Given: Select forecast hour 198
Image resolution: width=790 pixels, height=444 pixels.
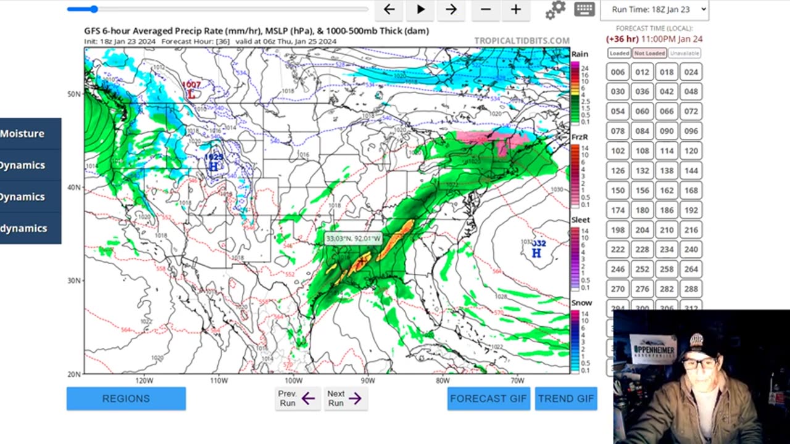Looking at the screenshot, I should pyautogui.click(x=618, y=230).
